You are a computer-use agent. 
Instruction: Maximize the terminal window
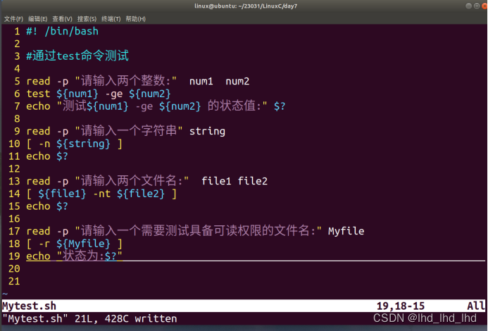pos(477,6)
